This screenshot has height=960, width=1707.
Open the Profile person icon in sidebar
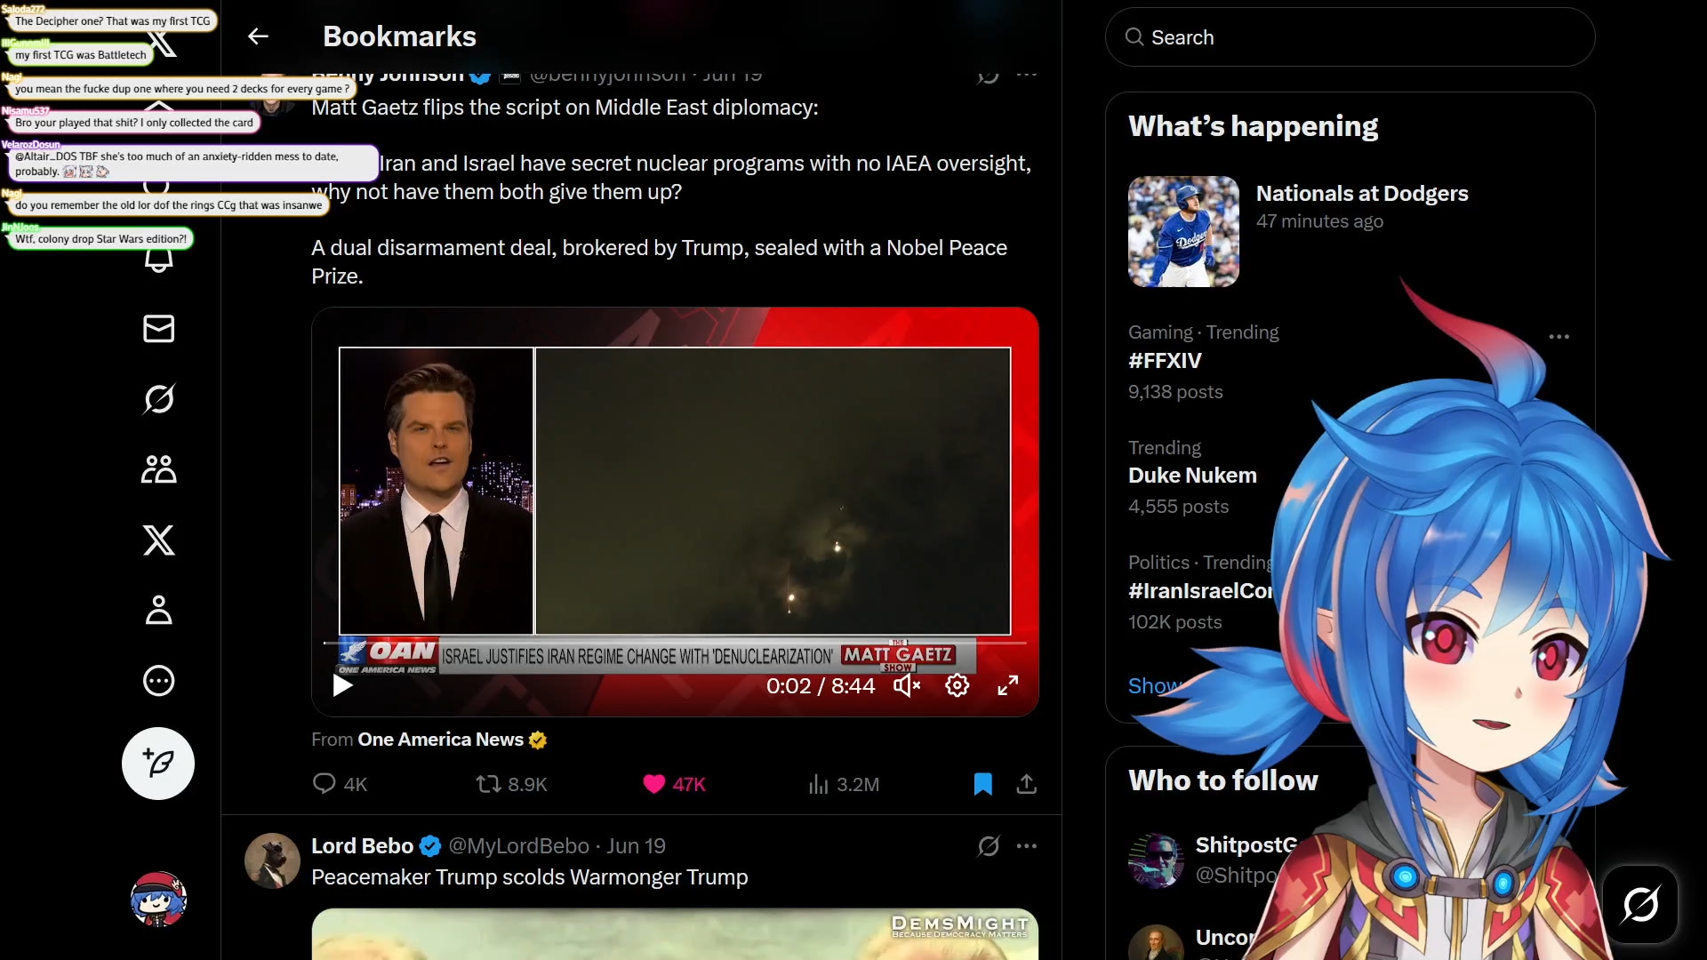pos(158,611)
